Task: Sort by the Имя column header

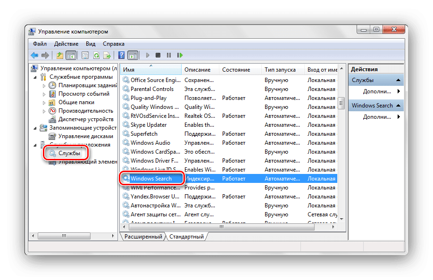Action: [x=151, y=69]
